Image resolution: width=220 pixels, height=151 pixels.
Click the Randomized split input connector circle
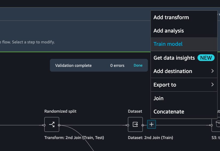click(44, 125)
